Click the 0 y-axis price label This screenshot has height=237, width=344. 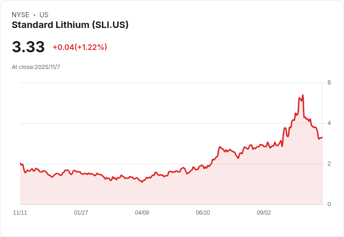click(329, 204)
